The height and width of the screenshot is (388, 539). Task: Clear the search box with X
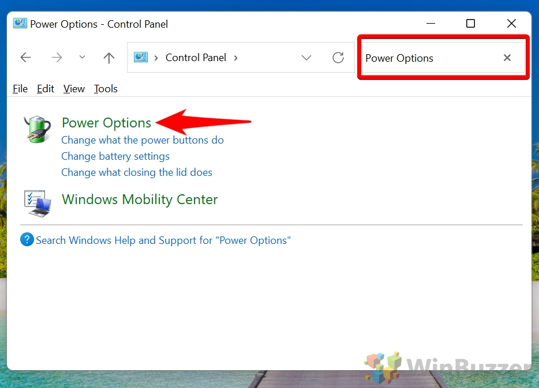507,58
